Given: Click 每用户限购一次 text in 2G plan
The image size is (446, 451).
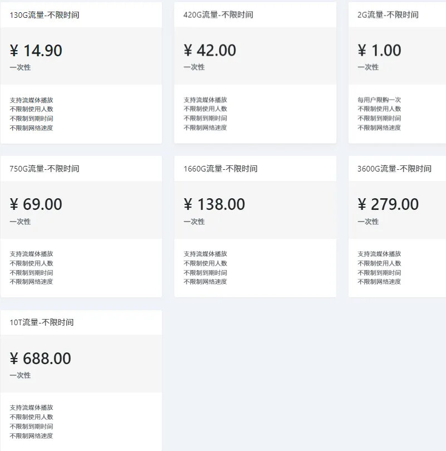Looking at the screenshot, I should 379,100.
